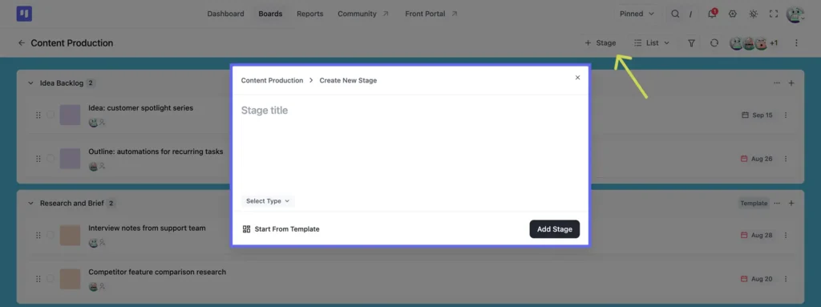Image resolution: width=821 pixels, height=307 pixels.
Task: Open the List view dropdown
Action: tap(652, 43)
